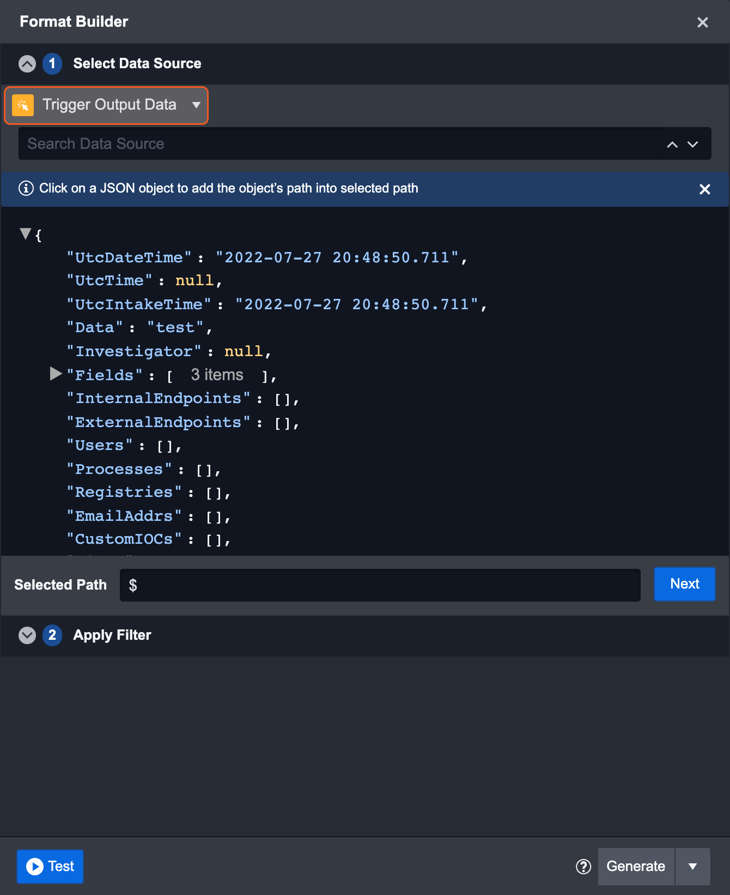Select the UtcDateTime JSON key
This screenshot has width=730, height=895.
[129, 258]
